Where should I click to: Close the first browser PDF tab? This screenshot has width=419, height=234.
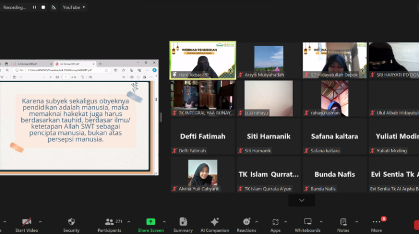pos(51,64)
